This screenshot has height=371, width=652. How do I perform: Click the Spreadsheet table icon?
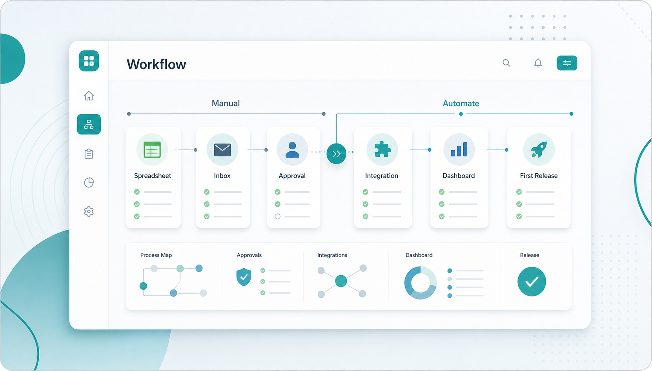[x=152, y=149]
